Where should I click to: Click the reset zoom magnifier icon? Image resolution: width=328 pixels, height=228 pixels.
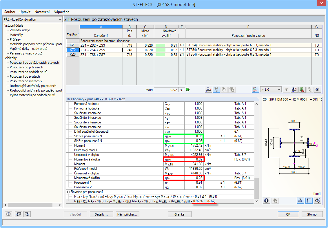(317, 200)
